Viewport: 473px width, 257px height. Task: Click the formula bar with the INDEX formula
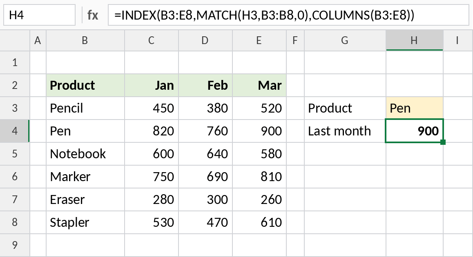(x=288, y=15)
